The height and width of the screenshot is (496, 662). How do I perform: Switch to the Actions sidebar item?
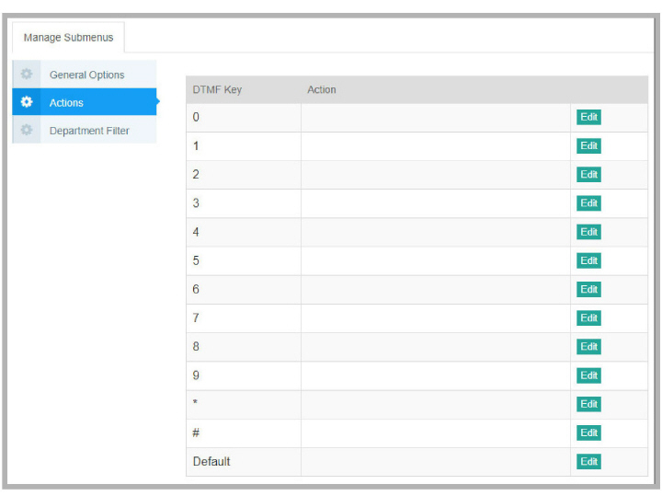(66, 102)
